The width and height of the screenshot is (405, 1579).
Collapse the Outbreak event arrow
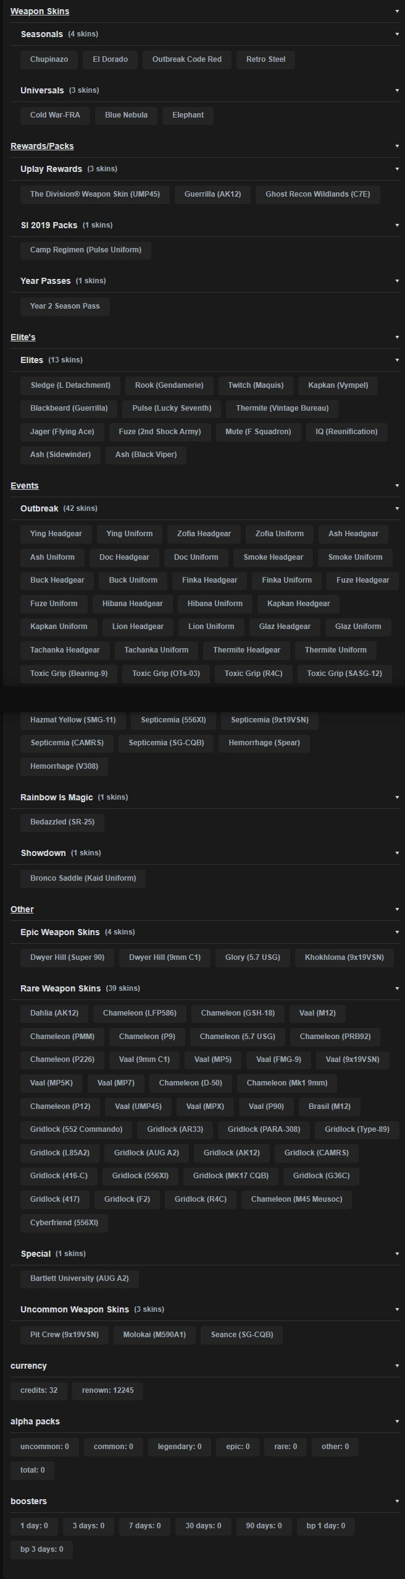tap(397, 508)
